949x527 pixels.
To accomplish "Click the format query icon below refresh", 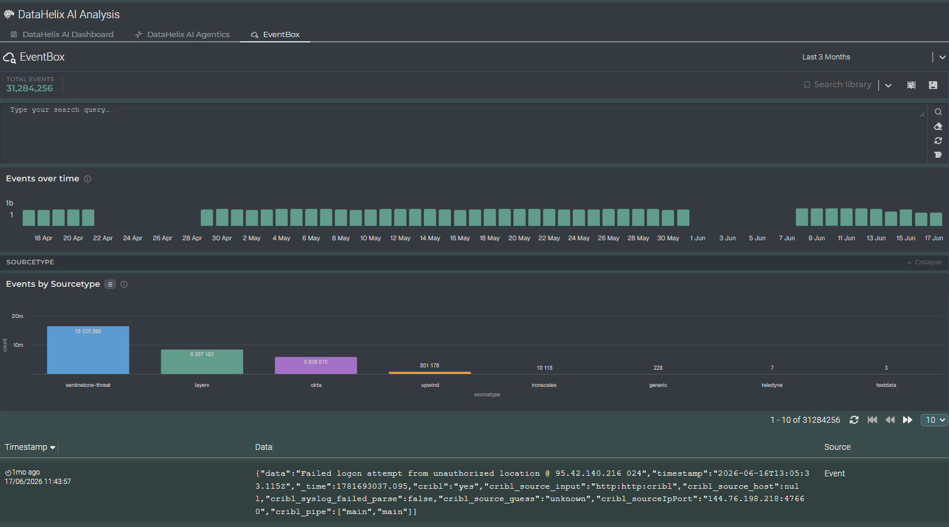I will pos(938,155).
